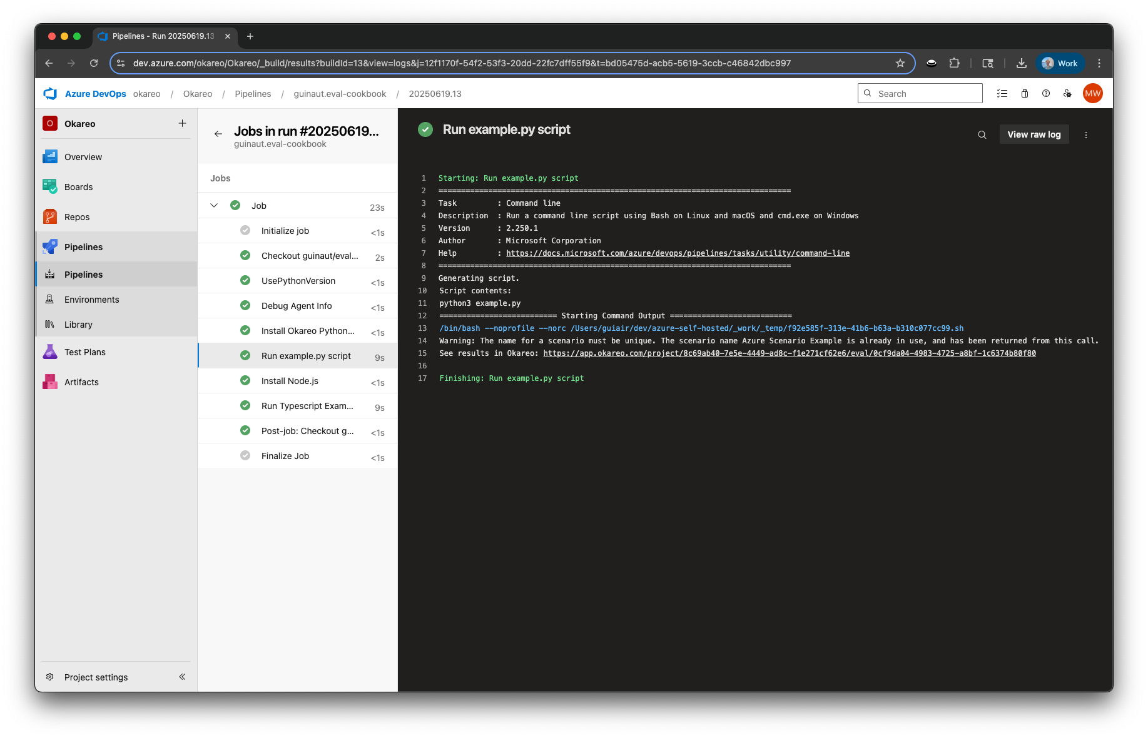Open the Library icon in the sidebar

pos(50,325)
